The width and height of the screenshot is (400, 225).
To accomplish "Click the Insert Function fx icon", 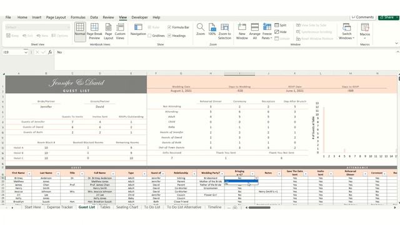I will [x=50, y=52].
